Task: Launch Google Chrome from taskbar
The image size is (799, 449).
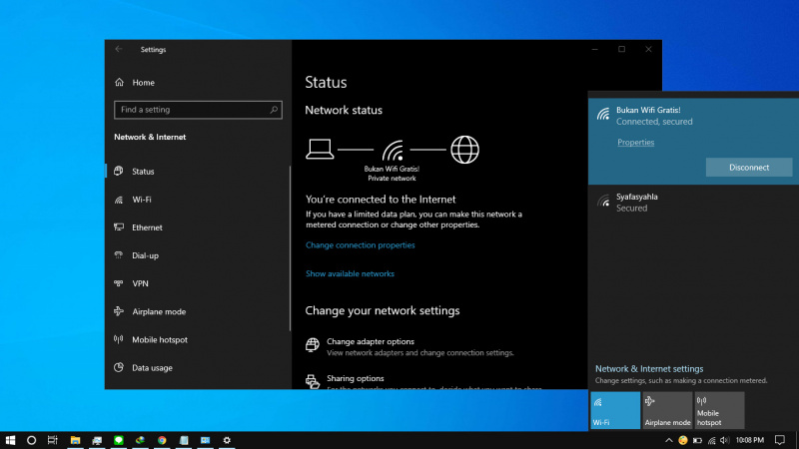Action: click(162, 440)
